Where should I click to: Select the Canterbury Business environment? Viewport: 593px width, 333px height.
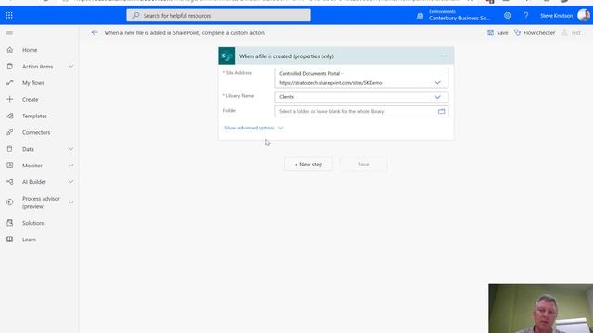pyautogui.click(x=460, y=18)
